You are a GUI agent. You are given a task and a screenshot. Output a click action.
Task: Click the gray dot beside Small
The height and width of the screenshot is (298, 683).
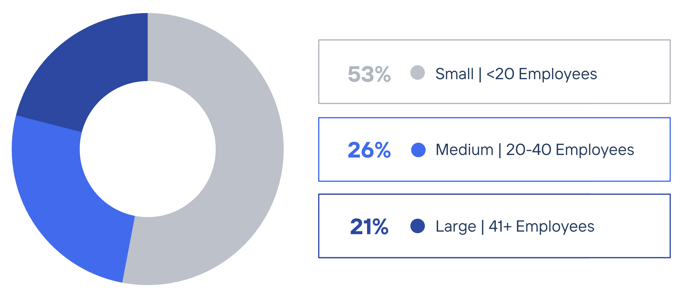[418, 73]
